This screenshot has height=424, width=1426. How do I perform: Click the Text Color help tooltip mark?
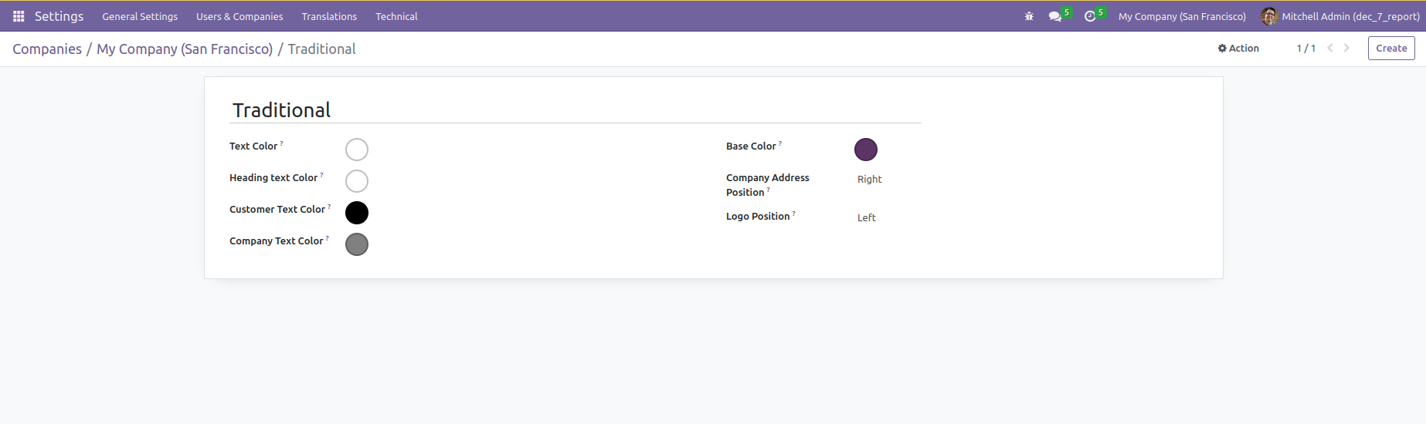(282, 143)
